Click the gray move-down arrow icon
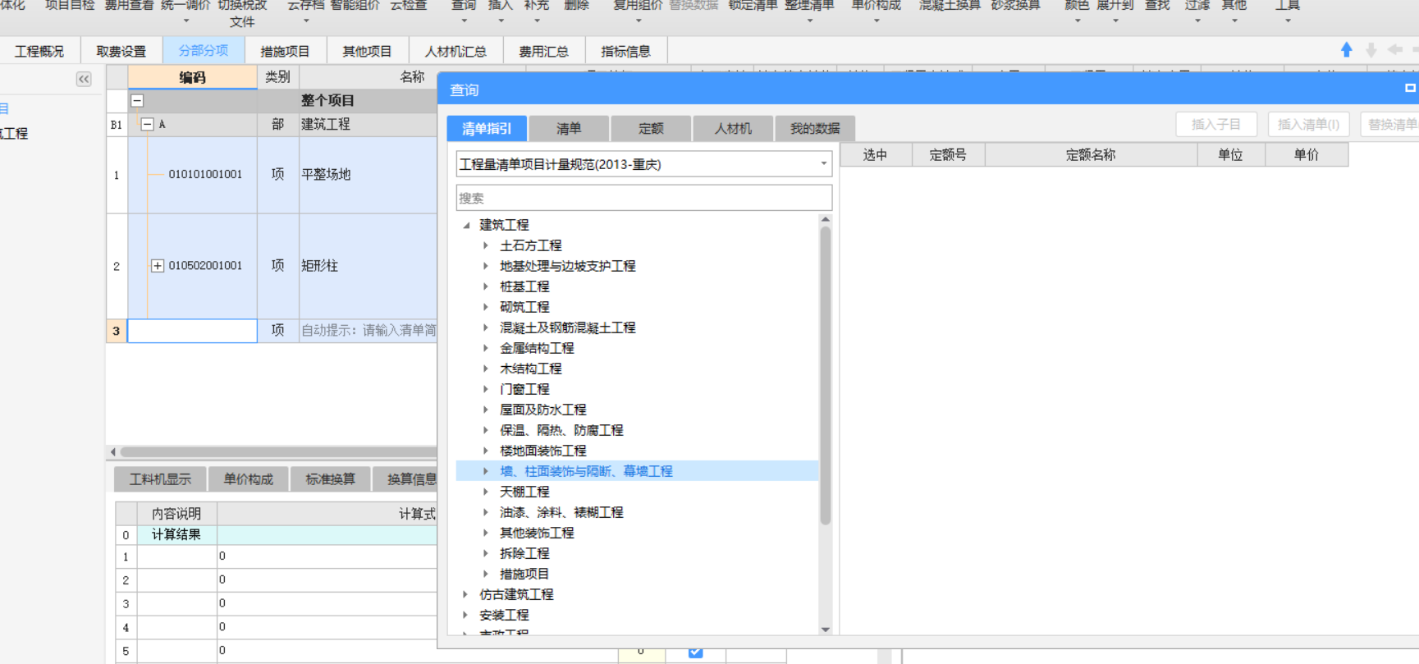Image resolution: width=1419 pixels, height=664 pixels. pyautogui.click(x=1371, y=50)
